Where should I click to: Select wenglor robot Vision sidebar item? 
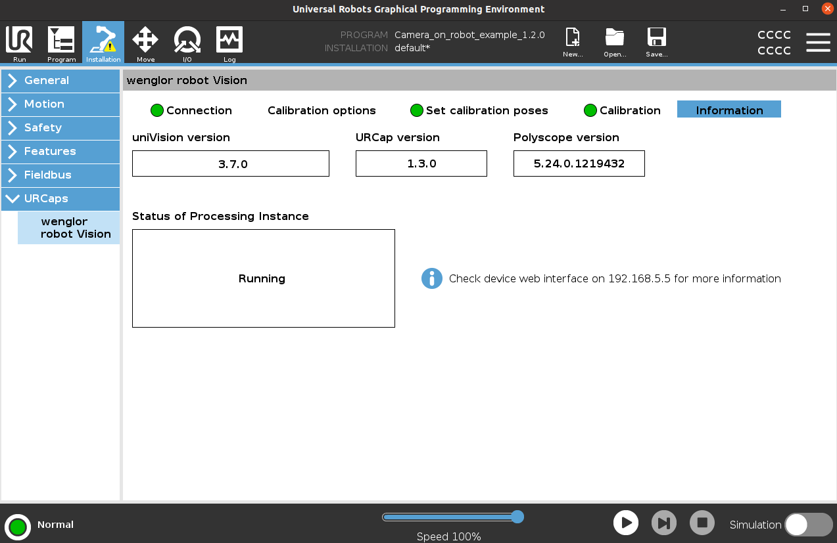(69, 228)
